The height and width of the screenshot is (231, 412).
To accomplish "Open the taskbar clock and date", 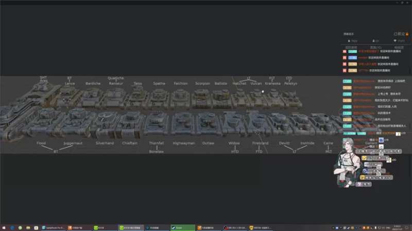I will (x=397, y=228).
